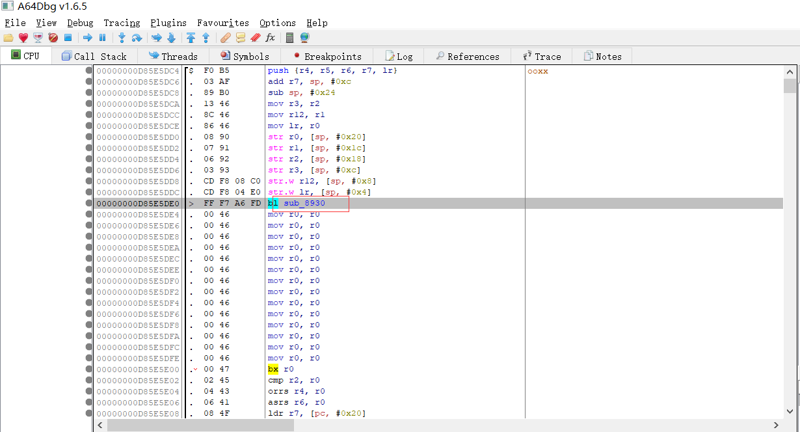Toggle breakpoint dot at address 00000000D85E5DE0
Image resolution: width=800 pixels, height=432 pixels.
[89, 204]
